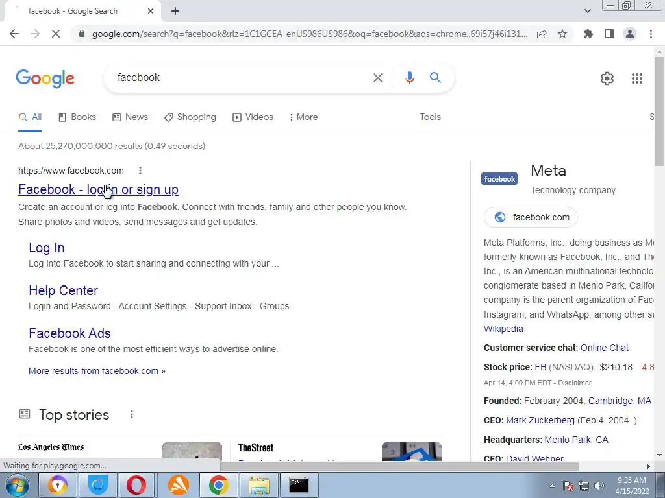Open the Cambridge, MA link

pyautogui.click(x=620, y=401)
